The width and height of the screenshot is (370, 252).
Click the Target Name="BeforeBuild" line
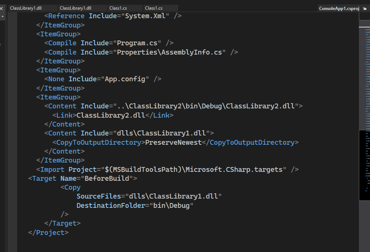pyautogui.click(x=83, y=178)
